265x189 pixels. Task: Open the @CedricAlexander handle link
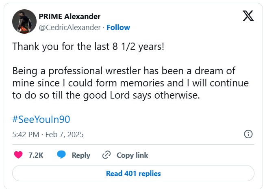pos(70,28)
